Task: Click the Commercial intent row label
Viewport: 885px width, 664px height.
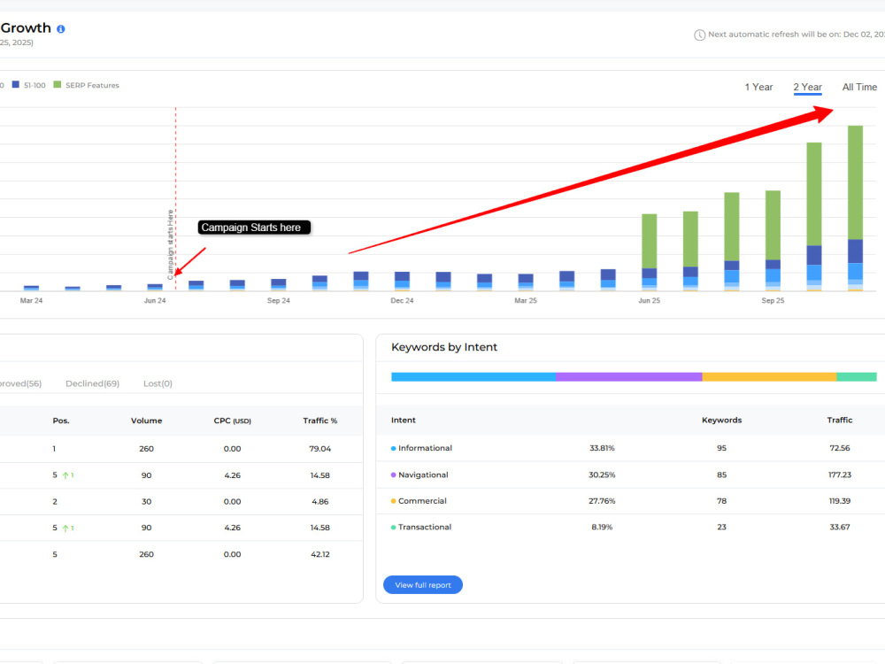Action: [422, 501]
